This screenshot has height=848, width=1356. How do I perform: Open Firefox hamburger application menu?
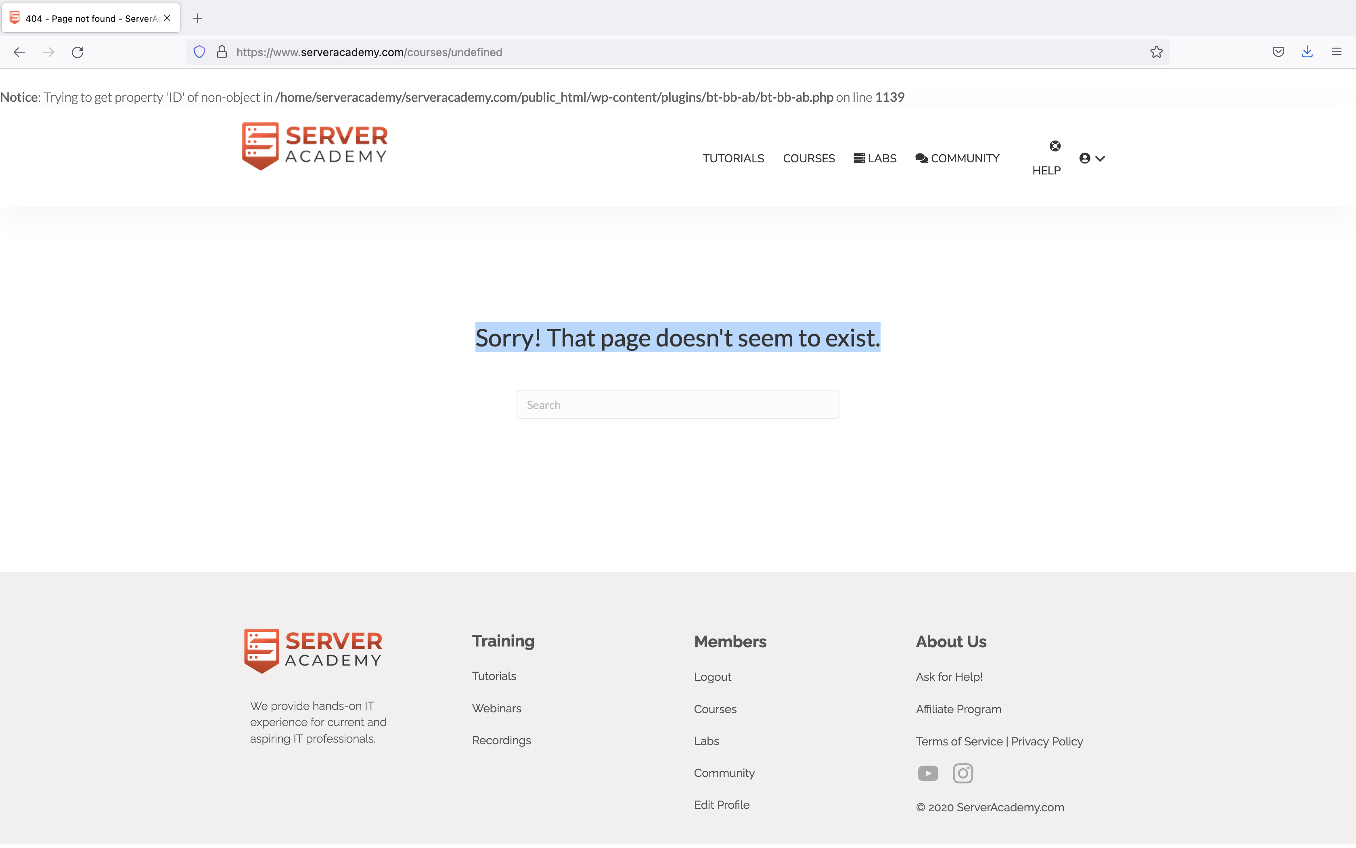[x=1336, y=52]
